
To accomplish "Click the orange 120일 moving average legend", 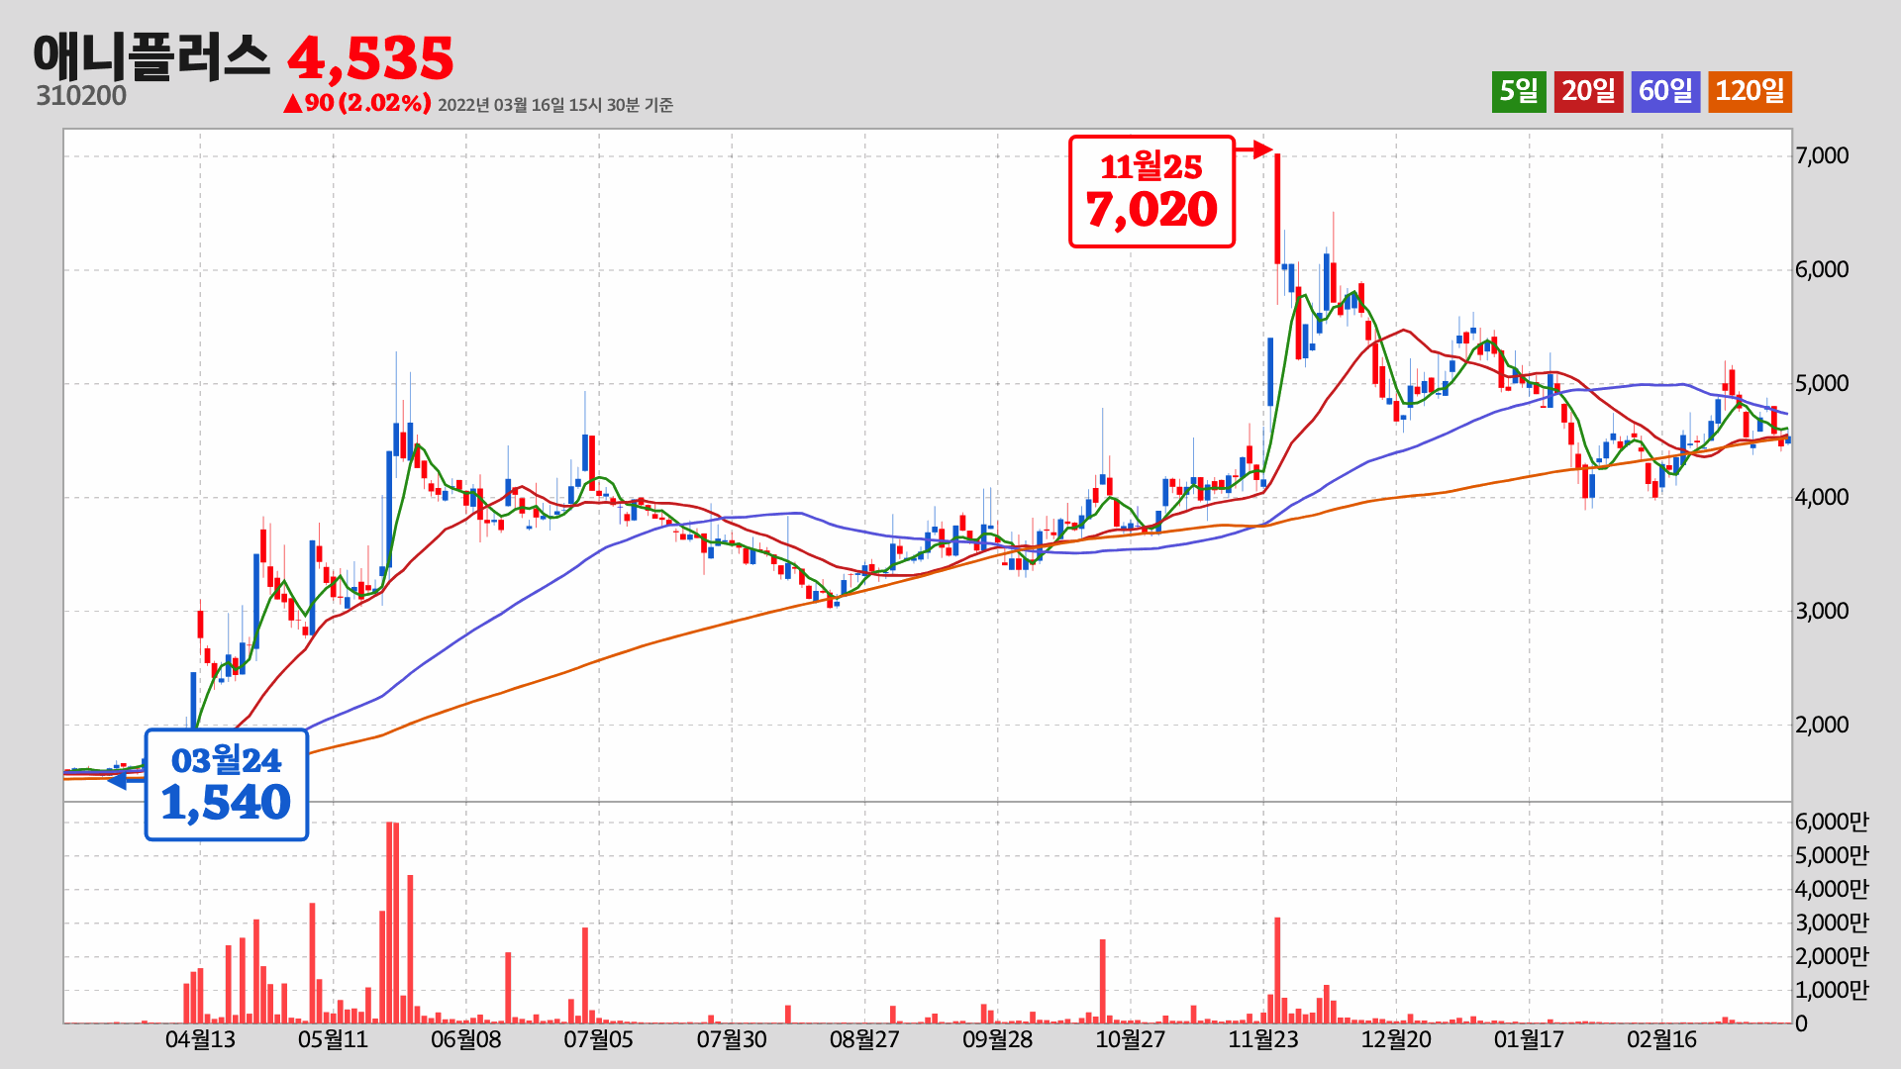I will (1750, 92).
